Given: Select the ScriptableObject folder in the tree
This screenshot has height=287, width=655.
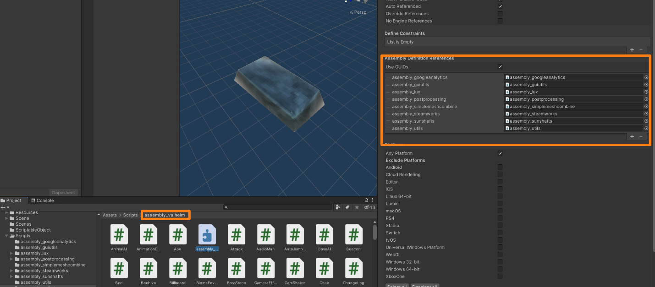Looking at the screenshot, I should point(33,230).
